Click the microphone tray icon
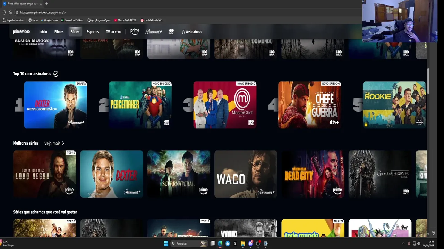The image size is (444, 249). [409, 243]
